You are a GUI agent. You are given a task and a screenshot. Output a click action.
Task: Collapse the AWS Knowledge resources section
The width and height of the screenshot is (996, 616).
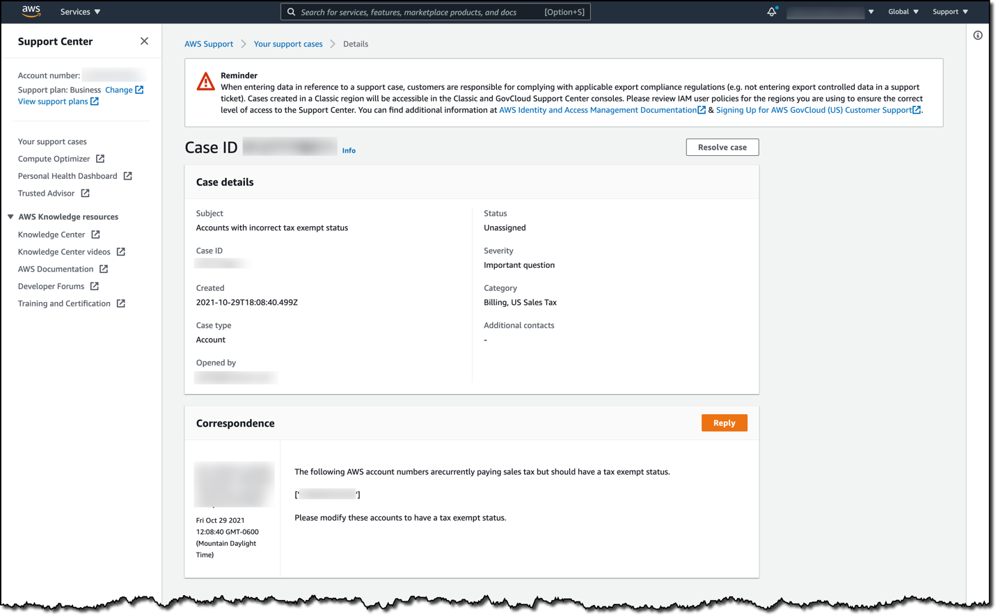[x=10, y=217]
